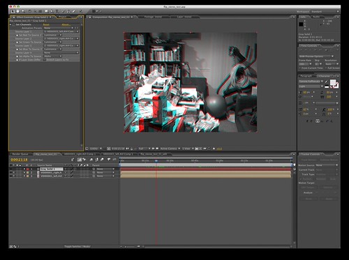Toggle visibility of VID00001_left layer
This screenshot has width=349, height=260.
pos(10,176)
